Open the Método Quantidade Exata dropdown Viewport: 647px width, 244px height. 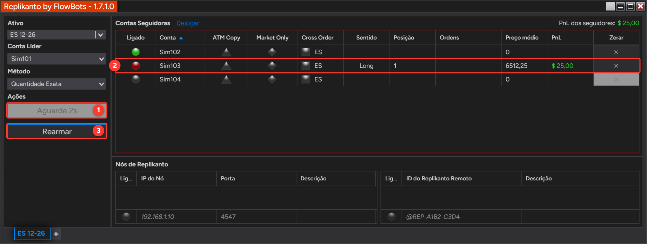(x=56, y=84)
